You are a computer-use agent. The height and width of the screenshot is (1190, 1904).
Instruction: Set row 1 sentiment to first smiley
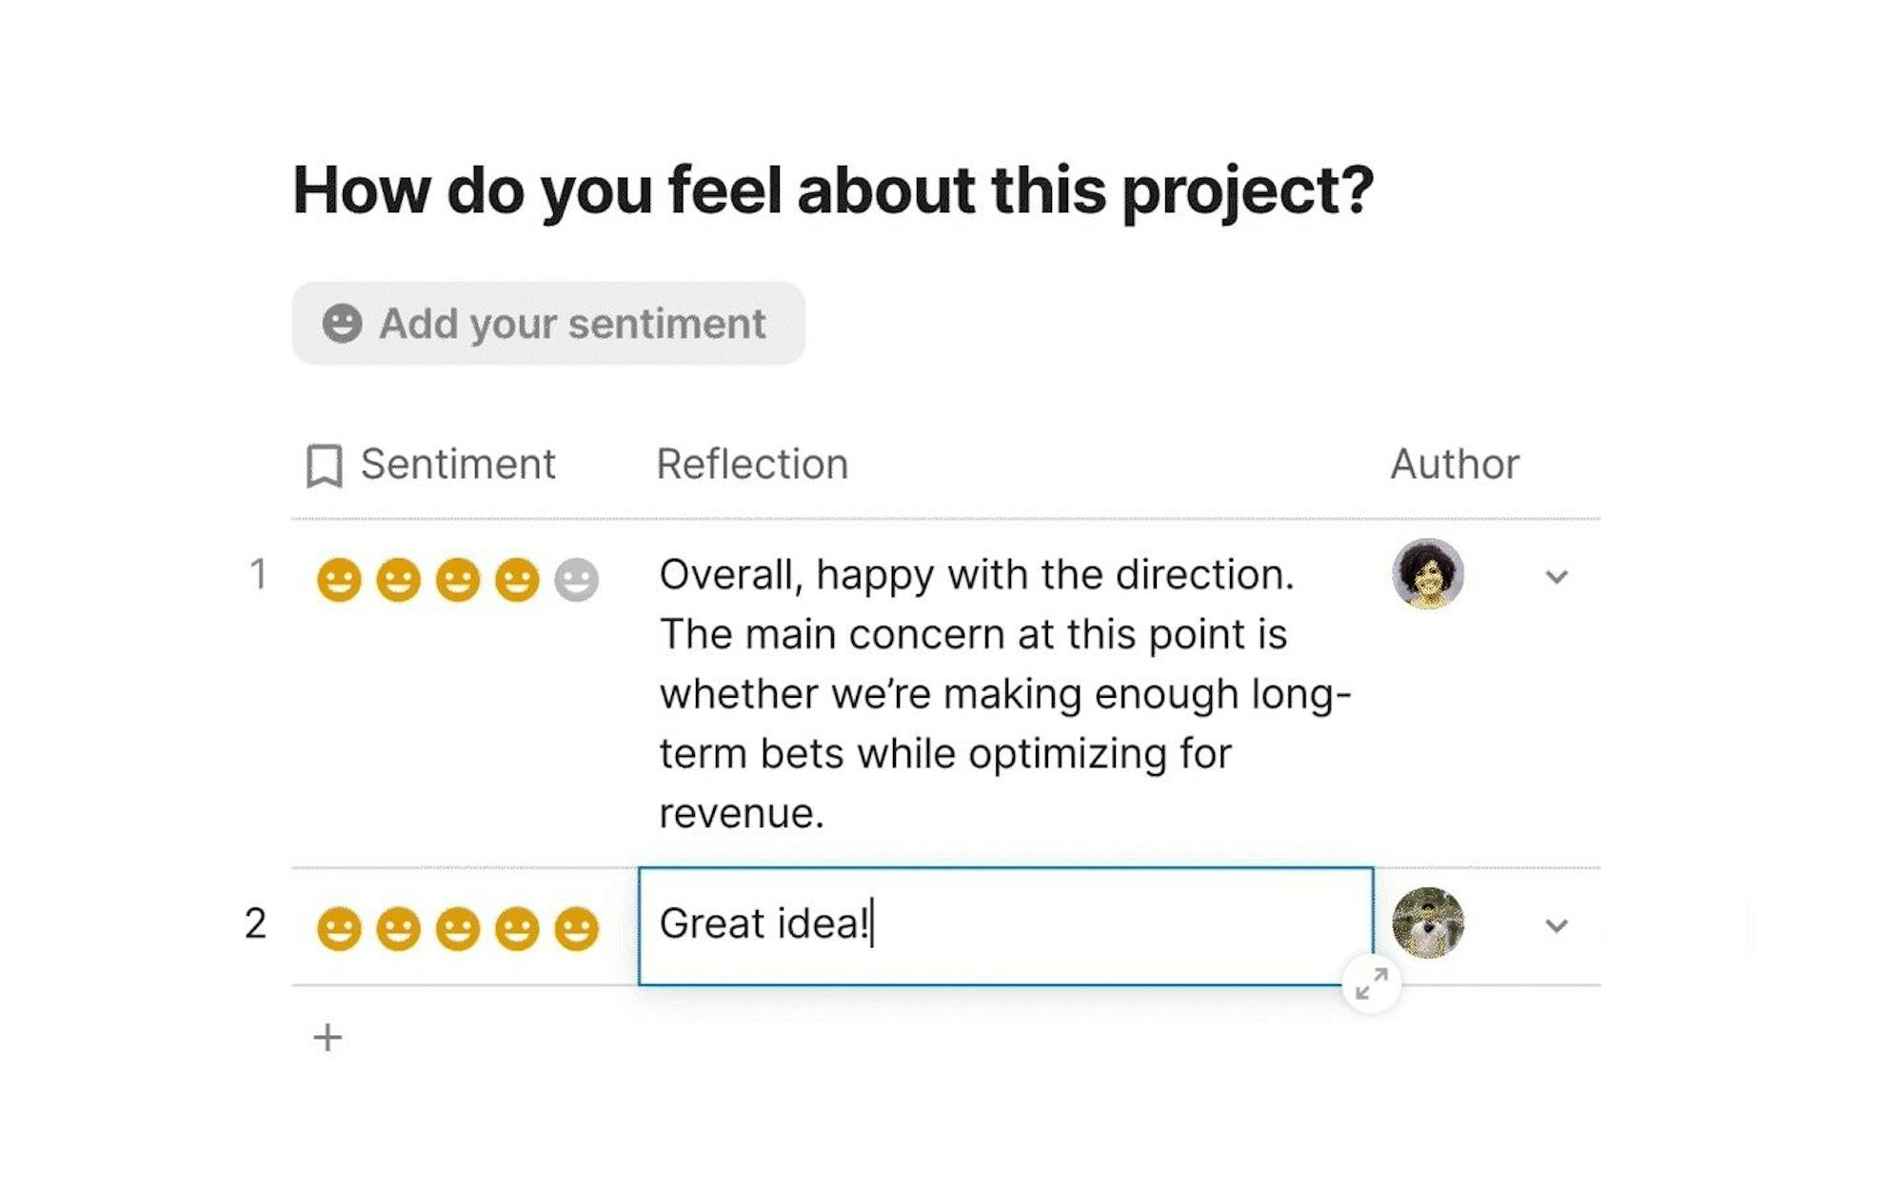(x=339, y=580)
